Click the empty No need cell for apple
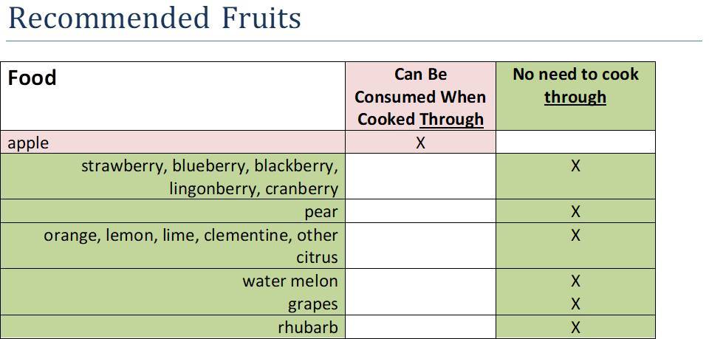709x339 pixels. [575, 143]
